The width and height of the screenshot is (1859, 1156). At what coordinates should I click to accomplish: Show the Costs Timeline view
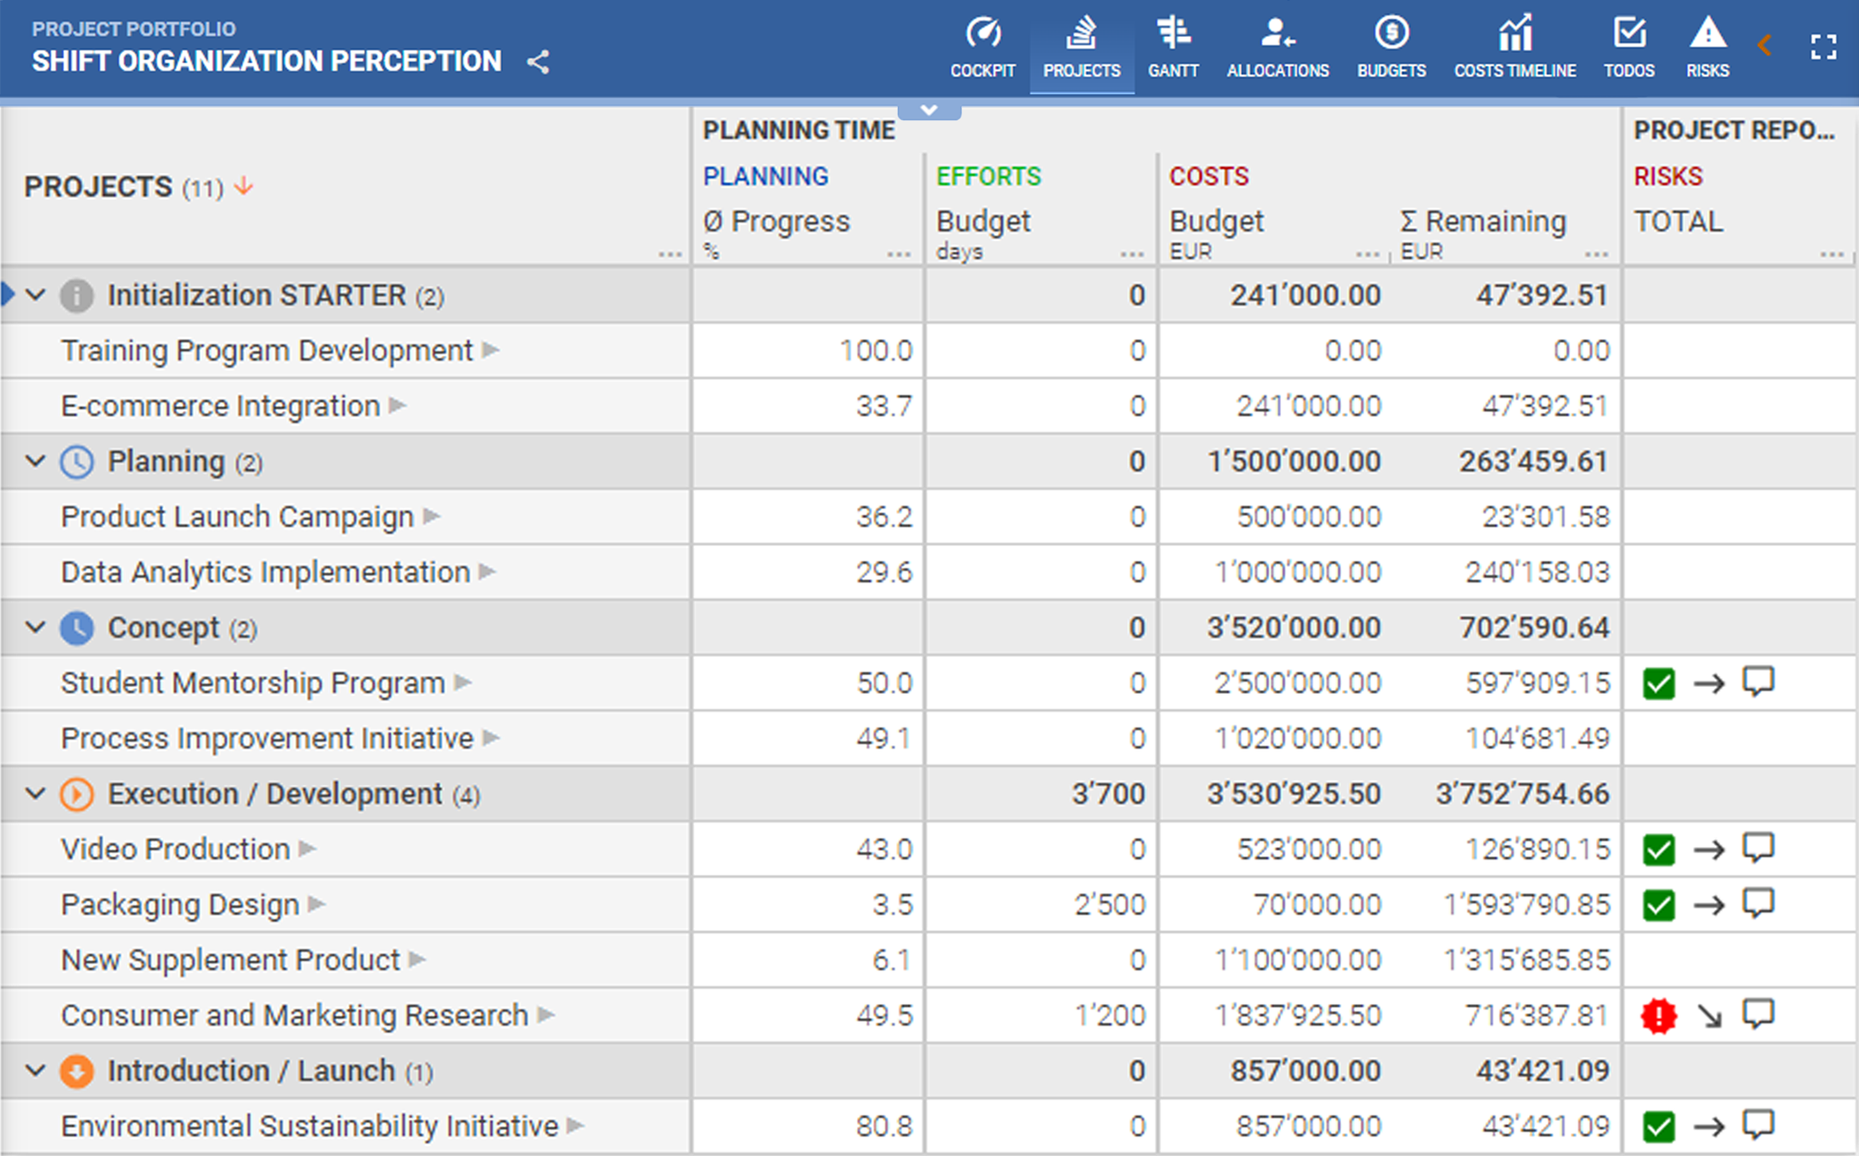point(1515,48)
